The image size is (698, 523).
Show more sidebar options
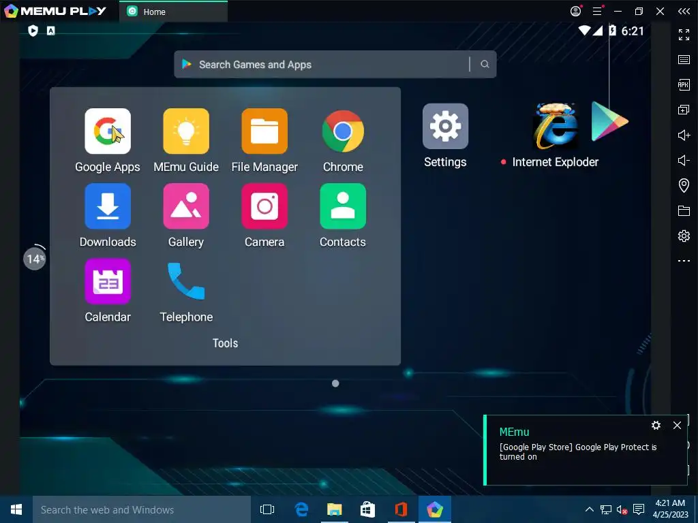click(684, 261)
